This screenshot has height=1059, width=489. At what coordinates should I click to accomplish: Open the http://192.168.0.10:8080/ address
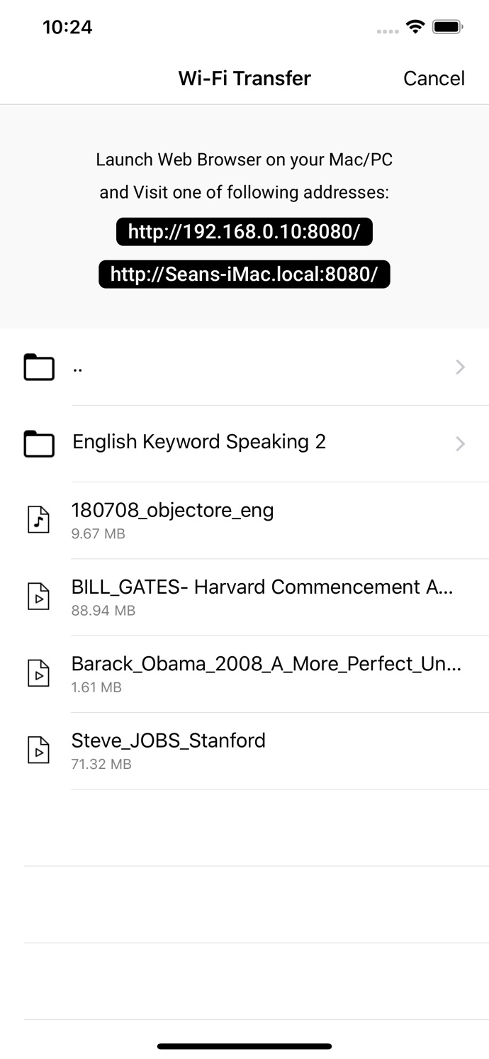click(244, 232)
